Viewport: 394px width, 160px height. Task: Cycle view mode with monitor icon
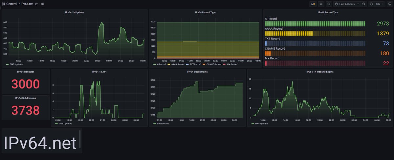pos(389,4)
